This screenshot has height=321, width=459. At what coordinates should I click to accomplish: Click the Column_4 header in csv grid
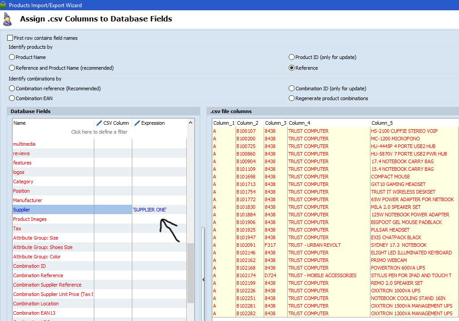(299, 123)
